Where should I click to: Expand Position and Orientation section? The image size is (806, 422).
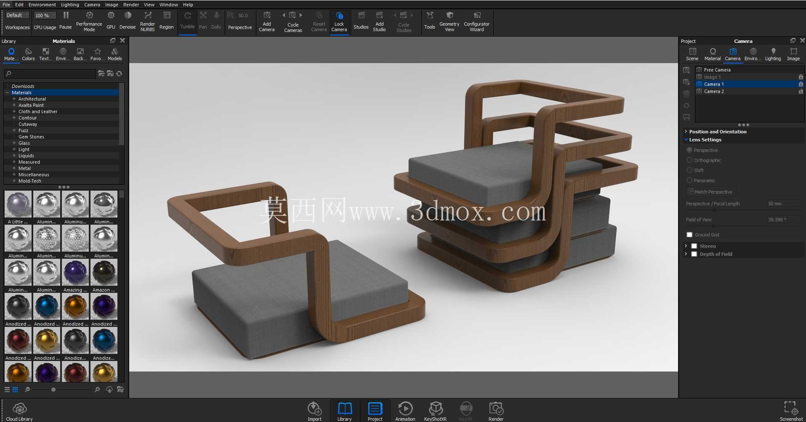pos(686,132)
